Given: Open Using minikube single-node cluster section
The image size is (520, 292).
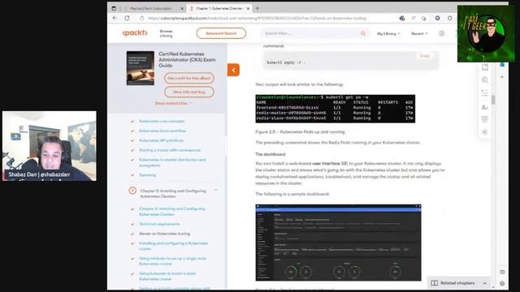Looking at the screenshot, I should click(x=172, y=261).
